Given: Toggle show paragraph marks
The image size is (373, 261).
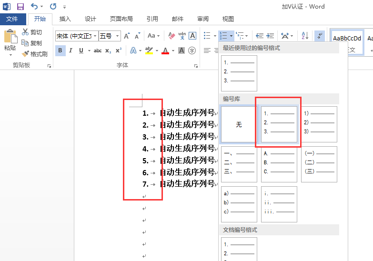Looking at the screenshot, I should tap(320, 36).
